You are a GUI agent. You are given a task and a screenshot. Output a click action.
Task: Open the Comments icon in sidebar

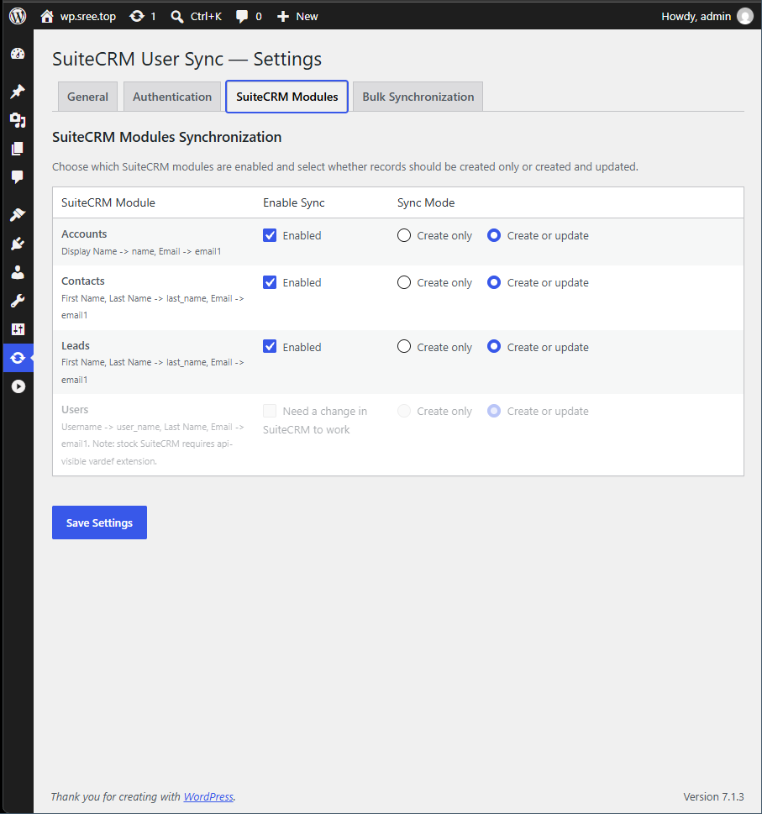(x=18, y=177)
